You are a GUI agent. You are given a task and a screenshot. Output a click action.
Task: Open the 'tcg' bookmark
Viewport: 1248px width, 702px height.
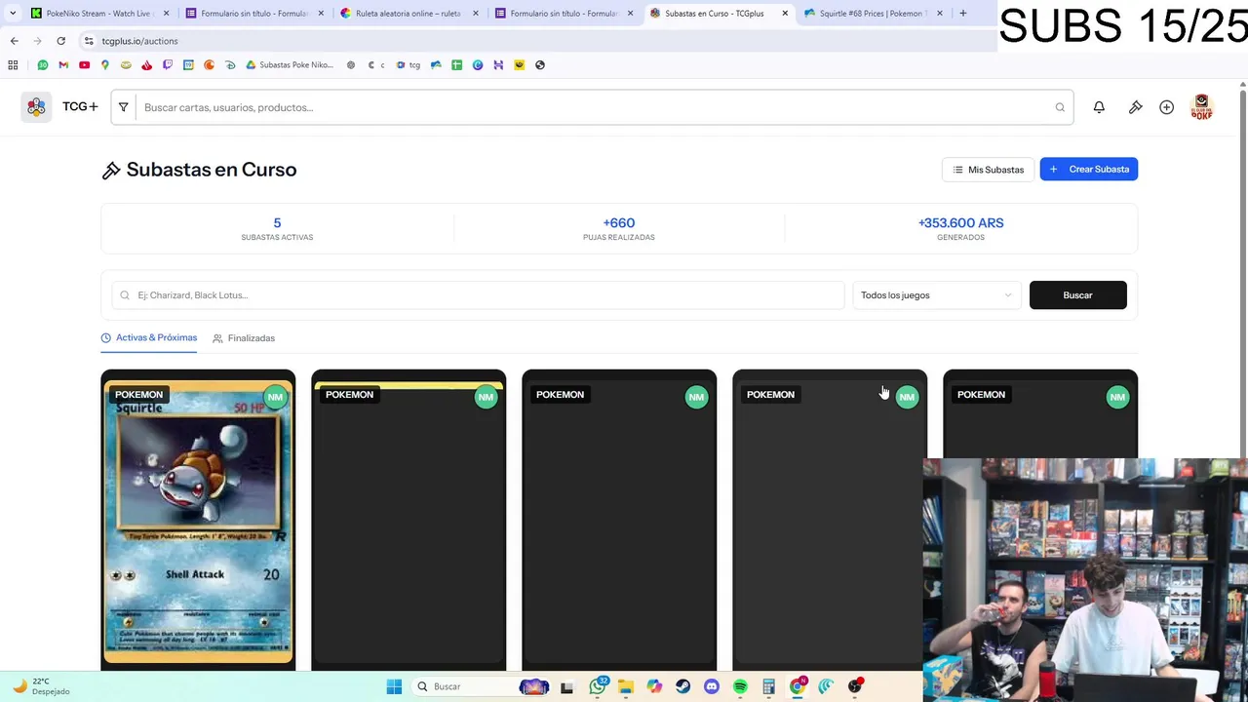409,65
